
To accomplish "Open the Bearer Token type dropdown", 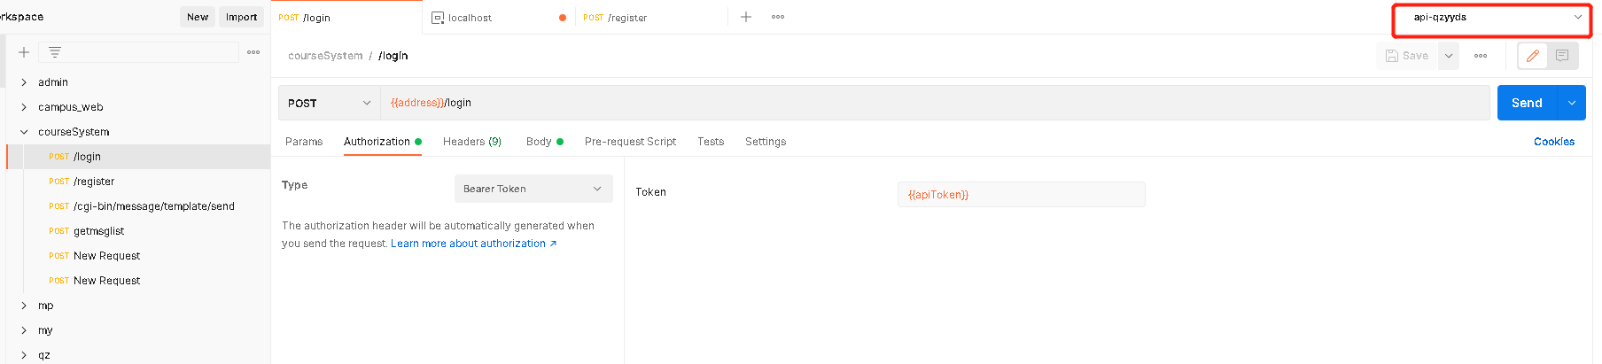I will pos(533,189).
